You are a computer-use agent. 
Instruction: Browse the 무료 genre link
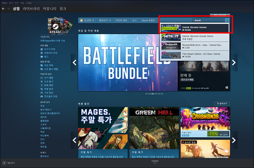point(42,106)
